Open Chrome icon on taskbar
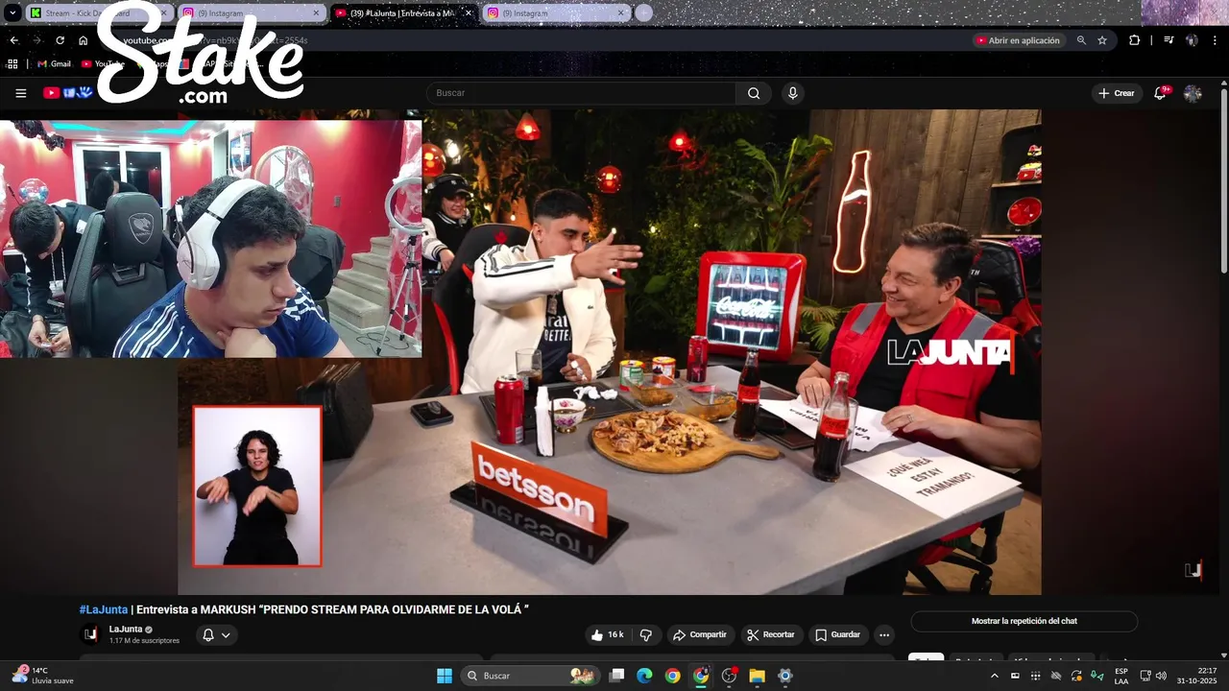1229x691 pixels. pyautogui.click(x=672, y=676)
